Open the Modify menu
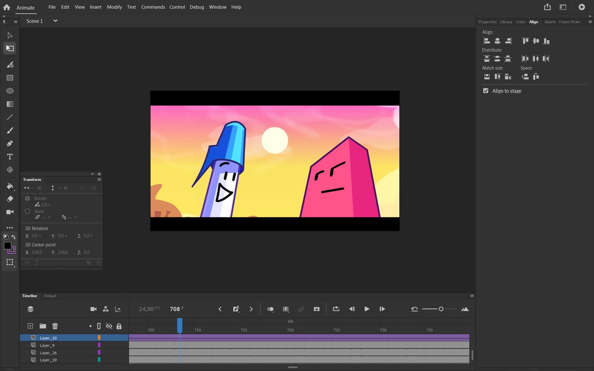The width and height of the screenshot is (594, 371). pos(114,7)
